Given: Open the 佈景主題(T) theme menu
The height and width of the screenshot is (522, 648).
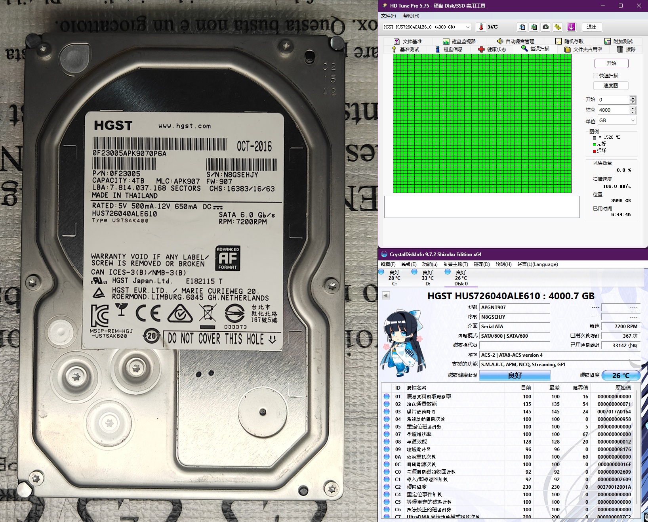Looking at the screenshot, I should click(x=456, y=264).
